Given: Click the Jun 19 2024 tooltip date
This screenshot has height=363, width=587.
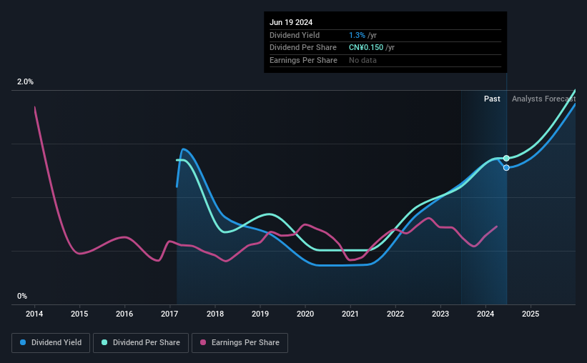Looking at the screenshot, I should click(x=291, y=22).
